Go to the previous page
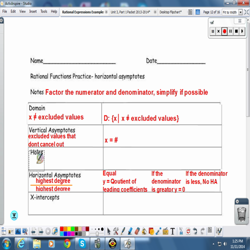This screenshot has height=250, width=250. click(34, 231)
